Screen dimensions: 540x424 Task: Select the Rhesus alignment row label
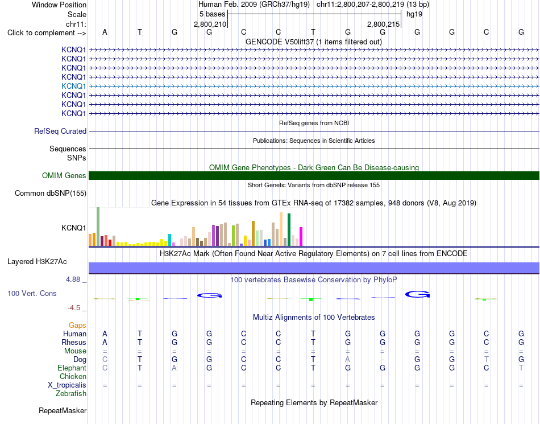[x=74, y=342]
